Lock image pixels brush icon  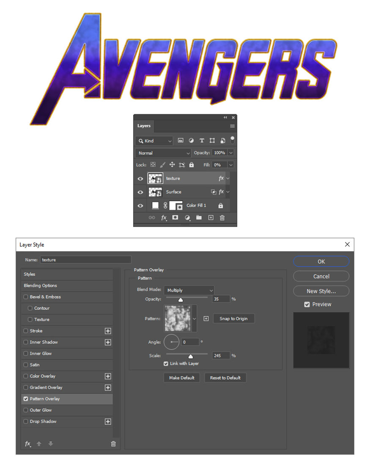(x=163, y=165)
